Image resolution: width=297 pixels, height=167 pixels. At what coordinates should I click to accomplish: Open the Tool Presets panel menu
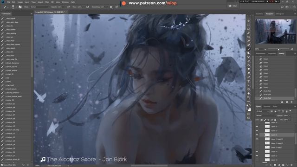32,14
